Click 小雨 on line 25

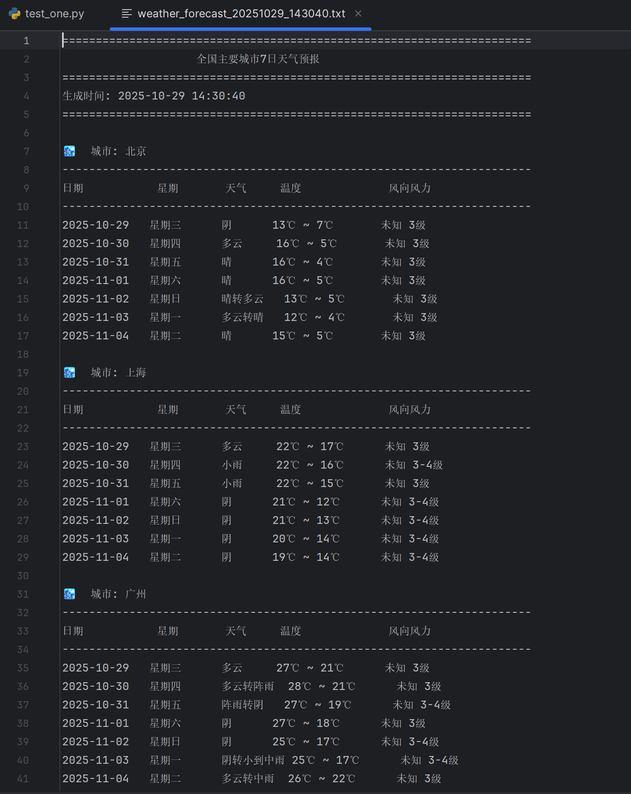[x=232, y=483]
